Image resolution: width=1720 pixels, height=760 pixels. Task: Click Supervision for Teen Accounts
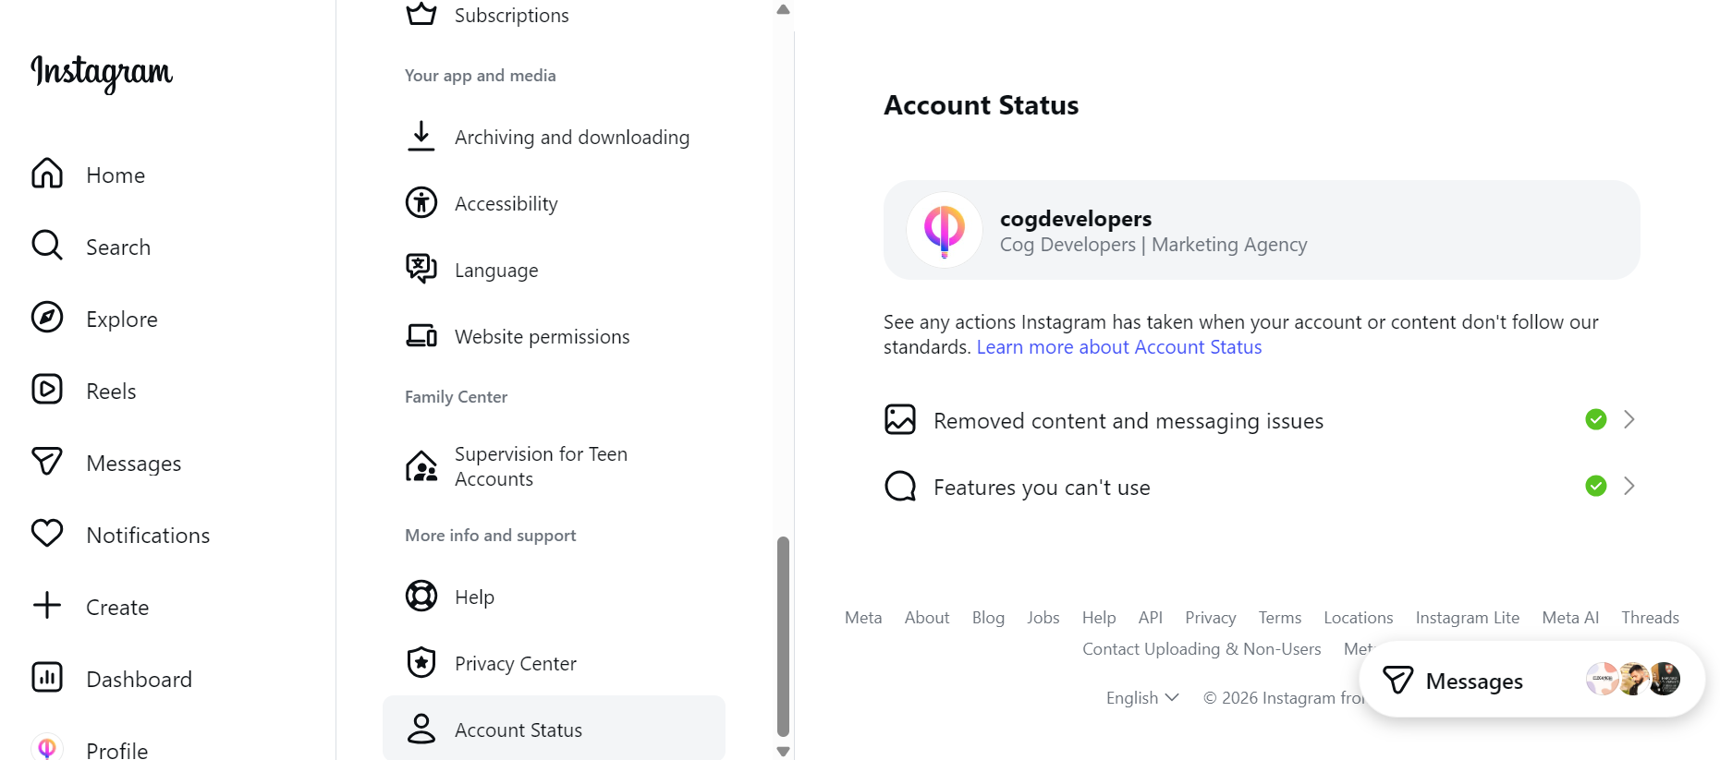541,465
